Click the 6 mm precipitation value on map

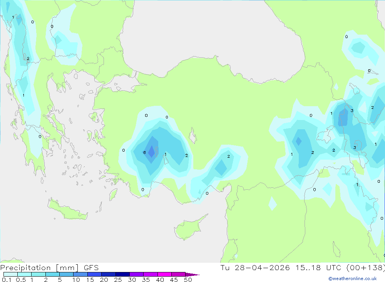click(x=144, y=153)
